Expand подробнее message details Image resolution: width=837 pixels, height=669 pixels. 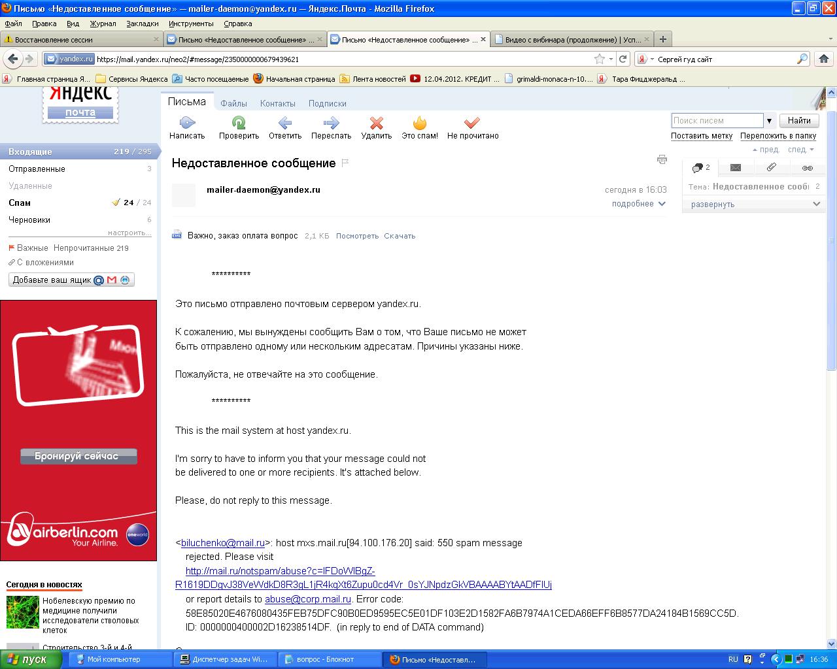(x=639, y=204)
